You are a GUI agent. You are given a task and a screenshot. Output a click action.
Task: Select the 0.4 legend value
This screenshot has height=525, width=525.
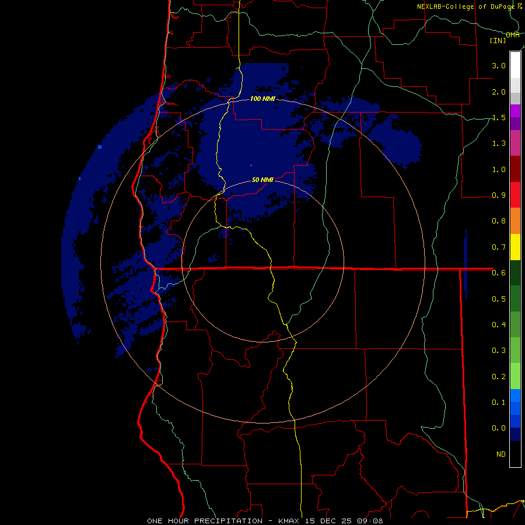pyautogui.click(x=499, y=325)
